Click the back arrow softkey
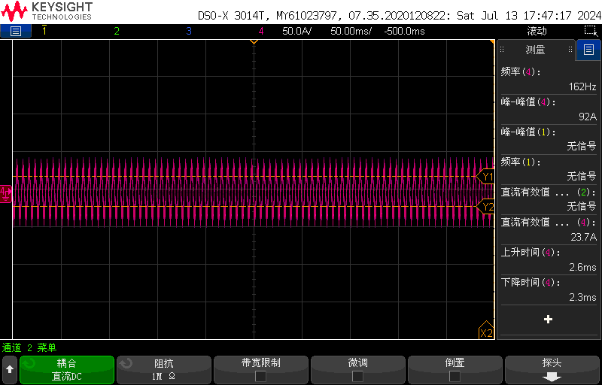The height and width of the screenshot is (385, 602). (10, 370)
